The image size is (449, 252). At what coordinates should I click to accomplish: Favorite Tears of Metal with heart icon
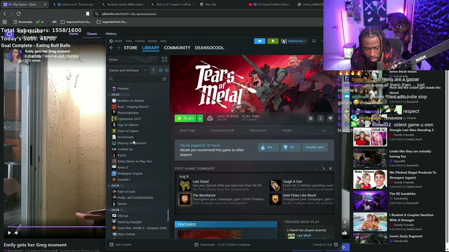coord(330,118)
